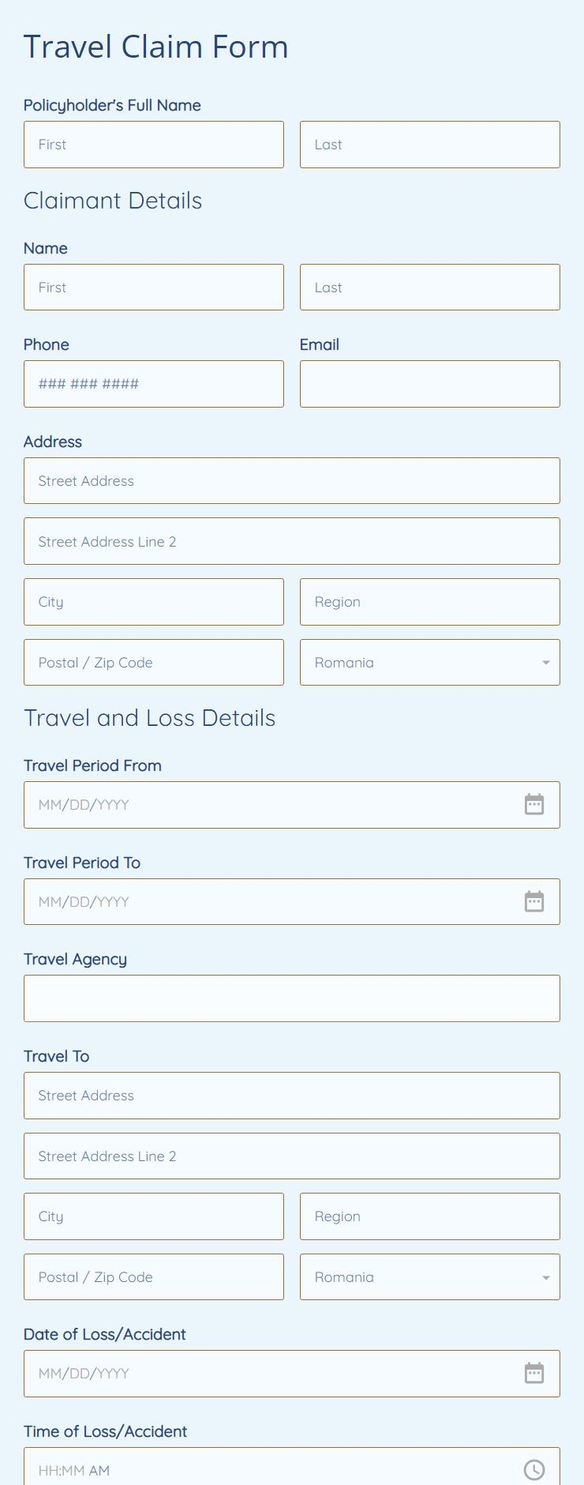The height and width of the screenshot is (1485, 584).
Task: Expand the Romania country dropdown under Travel To
Action: [545, 1276]
